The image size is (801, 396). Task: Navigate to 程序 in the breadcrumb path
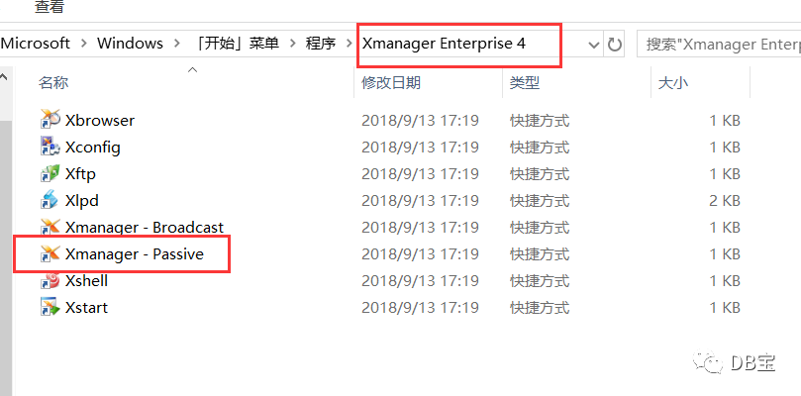coord(320,44)
